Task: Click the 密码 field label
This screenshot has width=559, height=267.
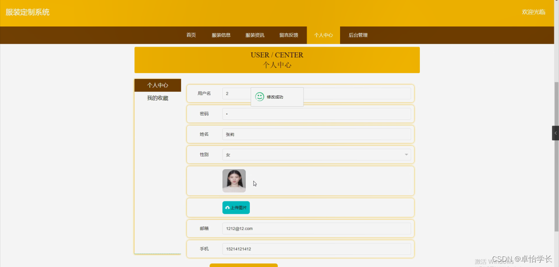Action: [x=204, y=114]
